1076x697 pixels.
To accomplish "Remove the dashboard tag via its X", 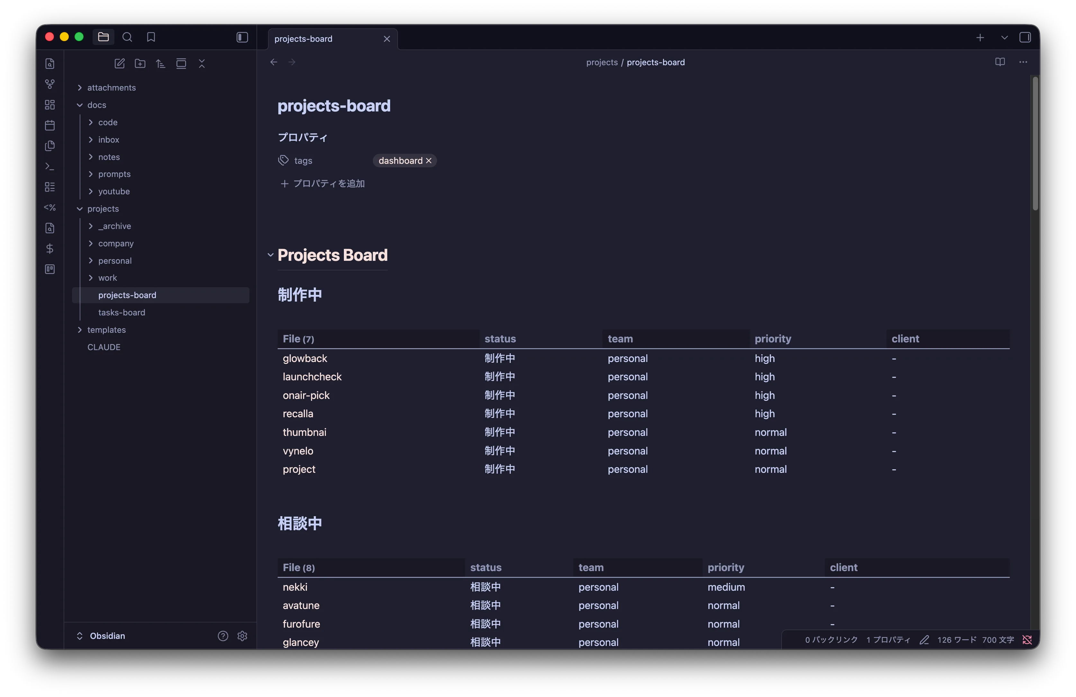I will click(x=429, y=160).
